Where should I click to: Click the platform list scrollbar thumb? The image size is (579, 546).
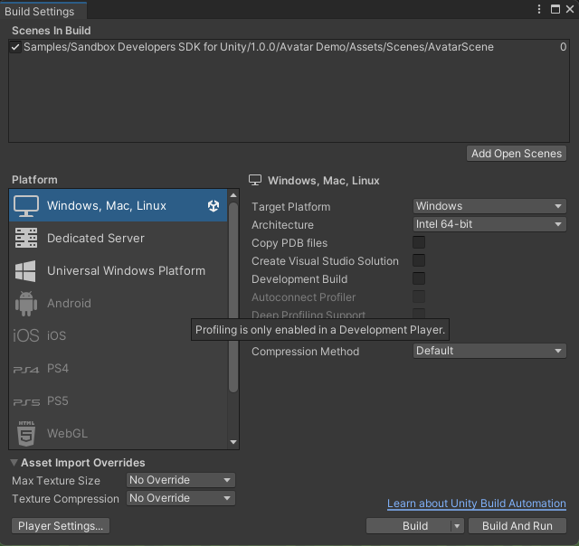pos(233,297)
